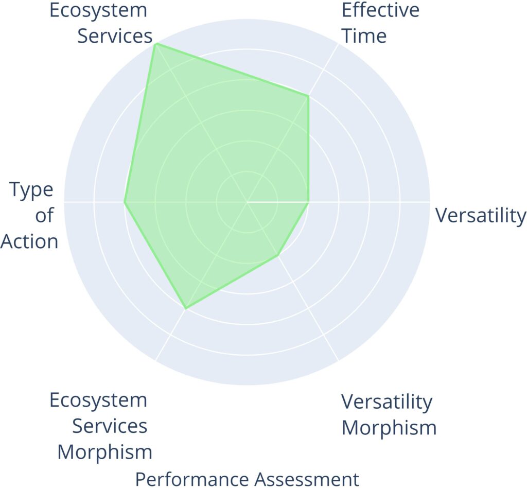Click the outer end of the Versatility axis line
Screen dimensions: 527x488
pyautogui.click(x=429, y=202)
